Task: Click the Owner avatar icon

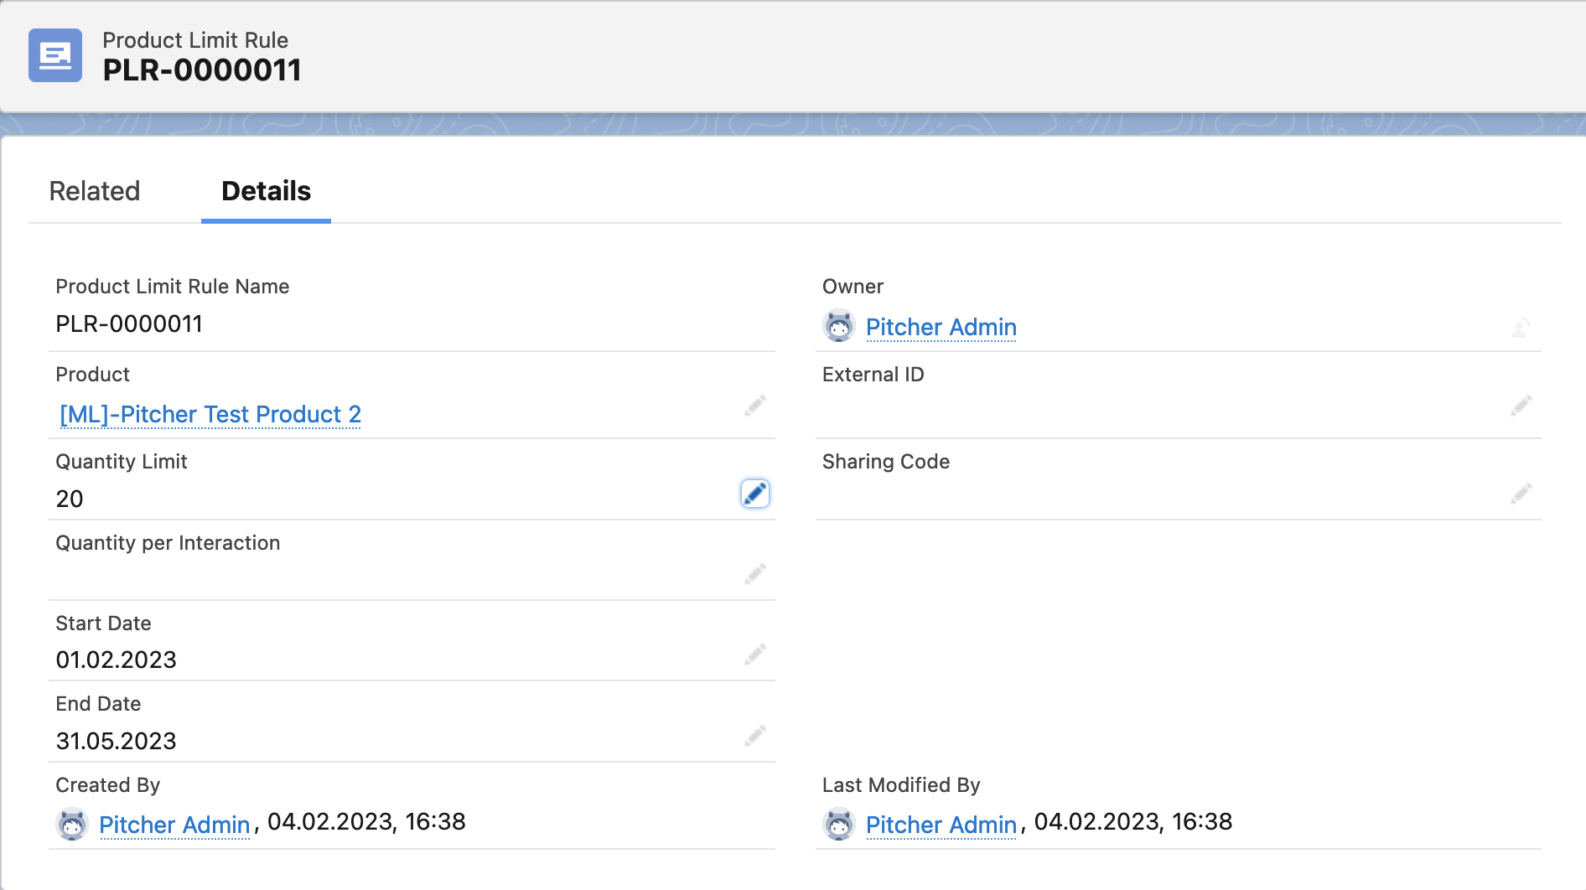Action: pos(838,326)
